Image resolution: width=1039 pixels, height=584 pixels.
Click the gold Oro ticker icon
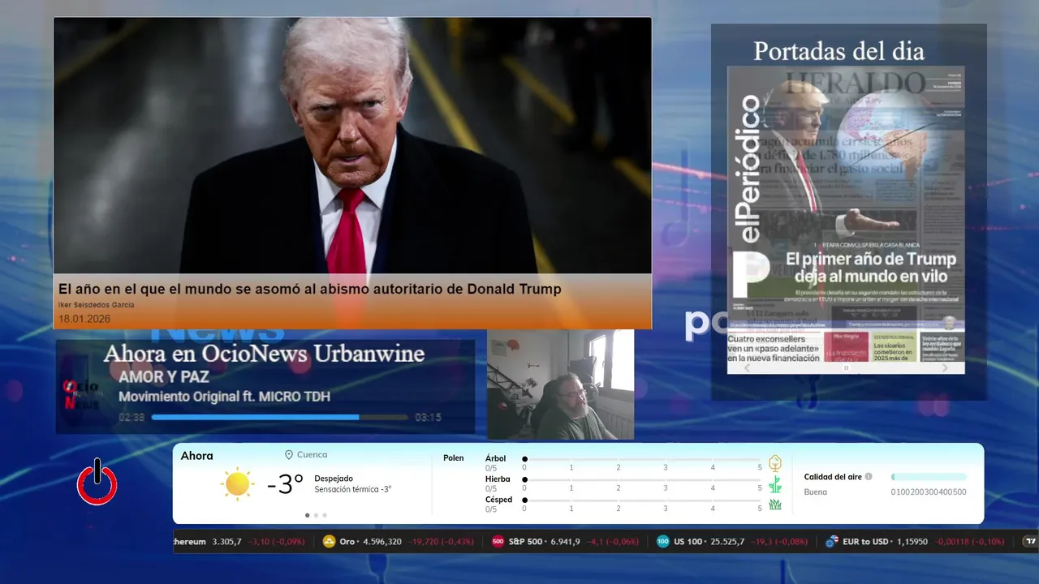coord(329,542)
